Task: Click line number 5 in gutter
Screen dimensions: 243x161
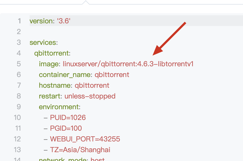Action: tap(19, 64)
